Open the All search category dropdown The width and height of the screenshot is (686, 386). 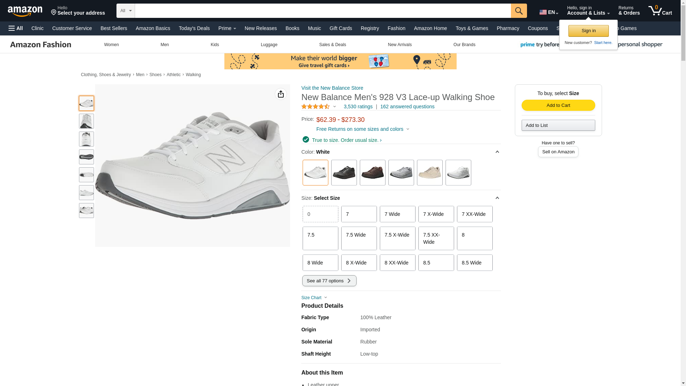click(126, 11)
